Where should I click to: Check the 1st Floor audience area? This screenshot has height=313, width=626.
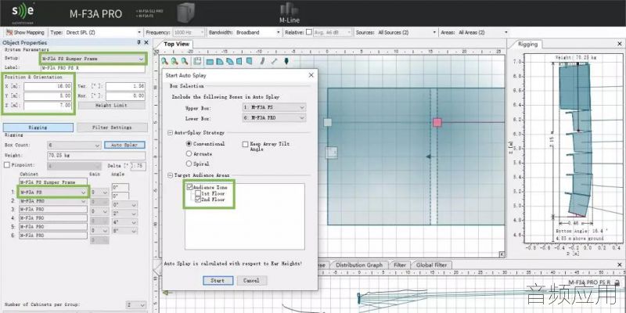click(198, 193)
